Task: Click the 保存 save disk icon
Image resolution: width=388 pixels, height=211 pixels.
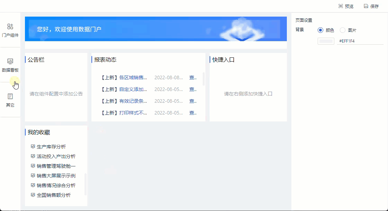Action: coord(366,6)
